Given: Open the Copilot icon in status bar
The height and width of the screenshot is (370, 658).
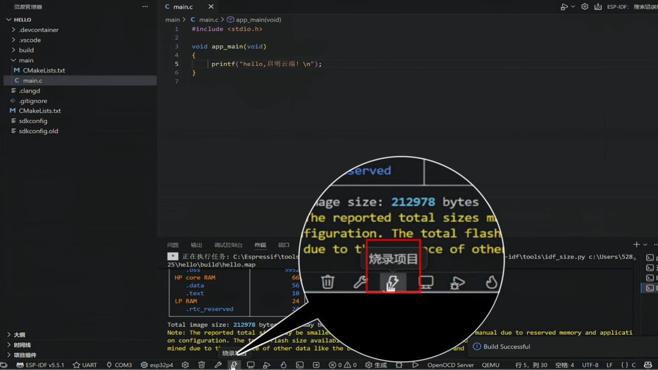Looking at the screenshot, I should click(x=648, y=365).
